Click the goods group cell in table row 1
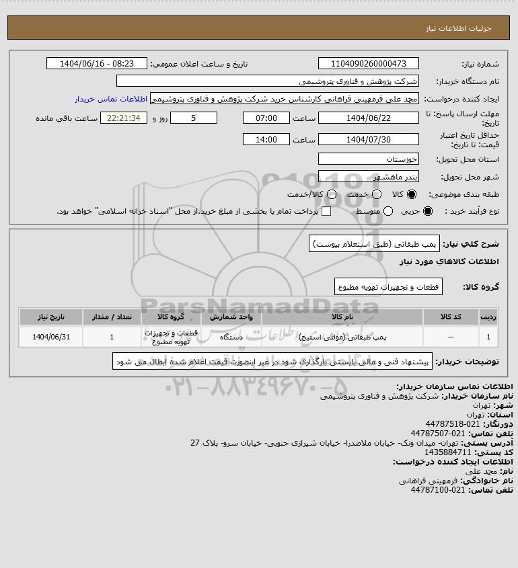Image resolution: width=518 pixels, height=568 pixels. tap(171, 337)
